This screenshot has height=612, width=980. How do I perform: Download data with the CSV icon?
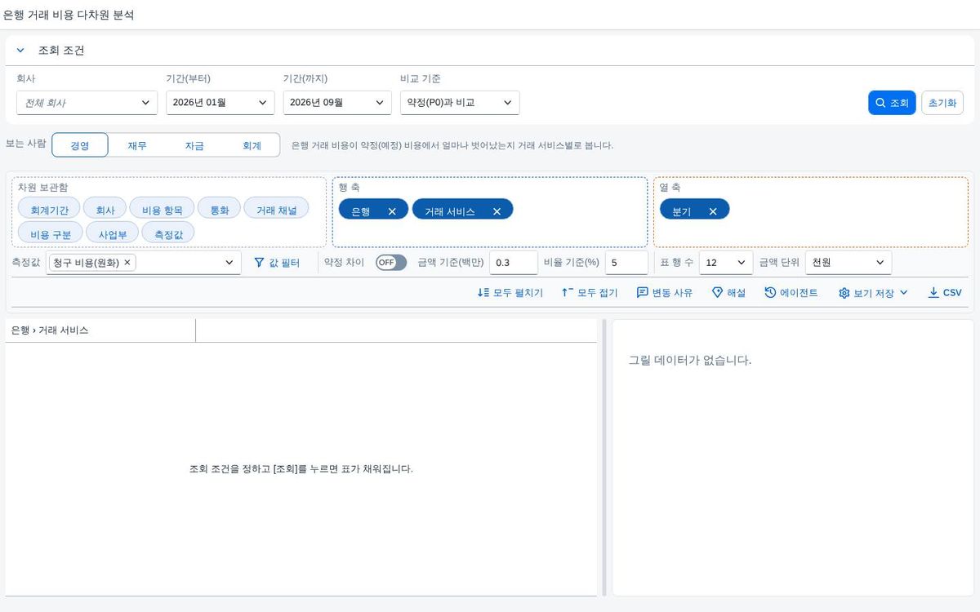coord(933,293)
